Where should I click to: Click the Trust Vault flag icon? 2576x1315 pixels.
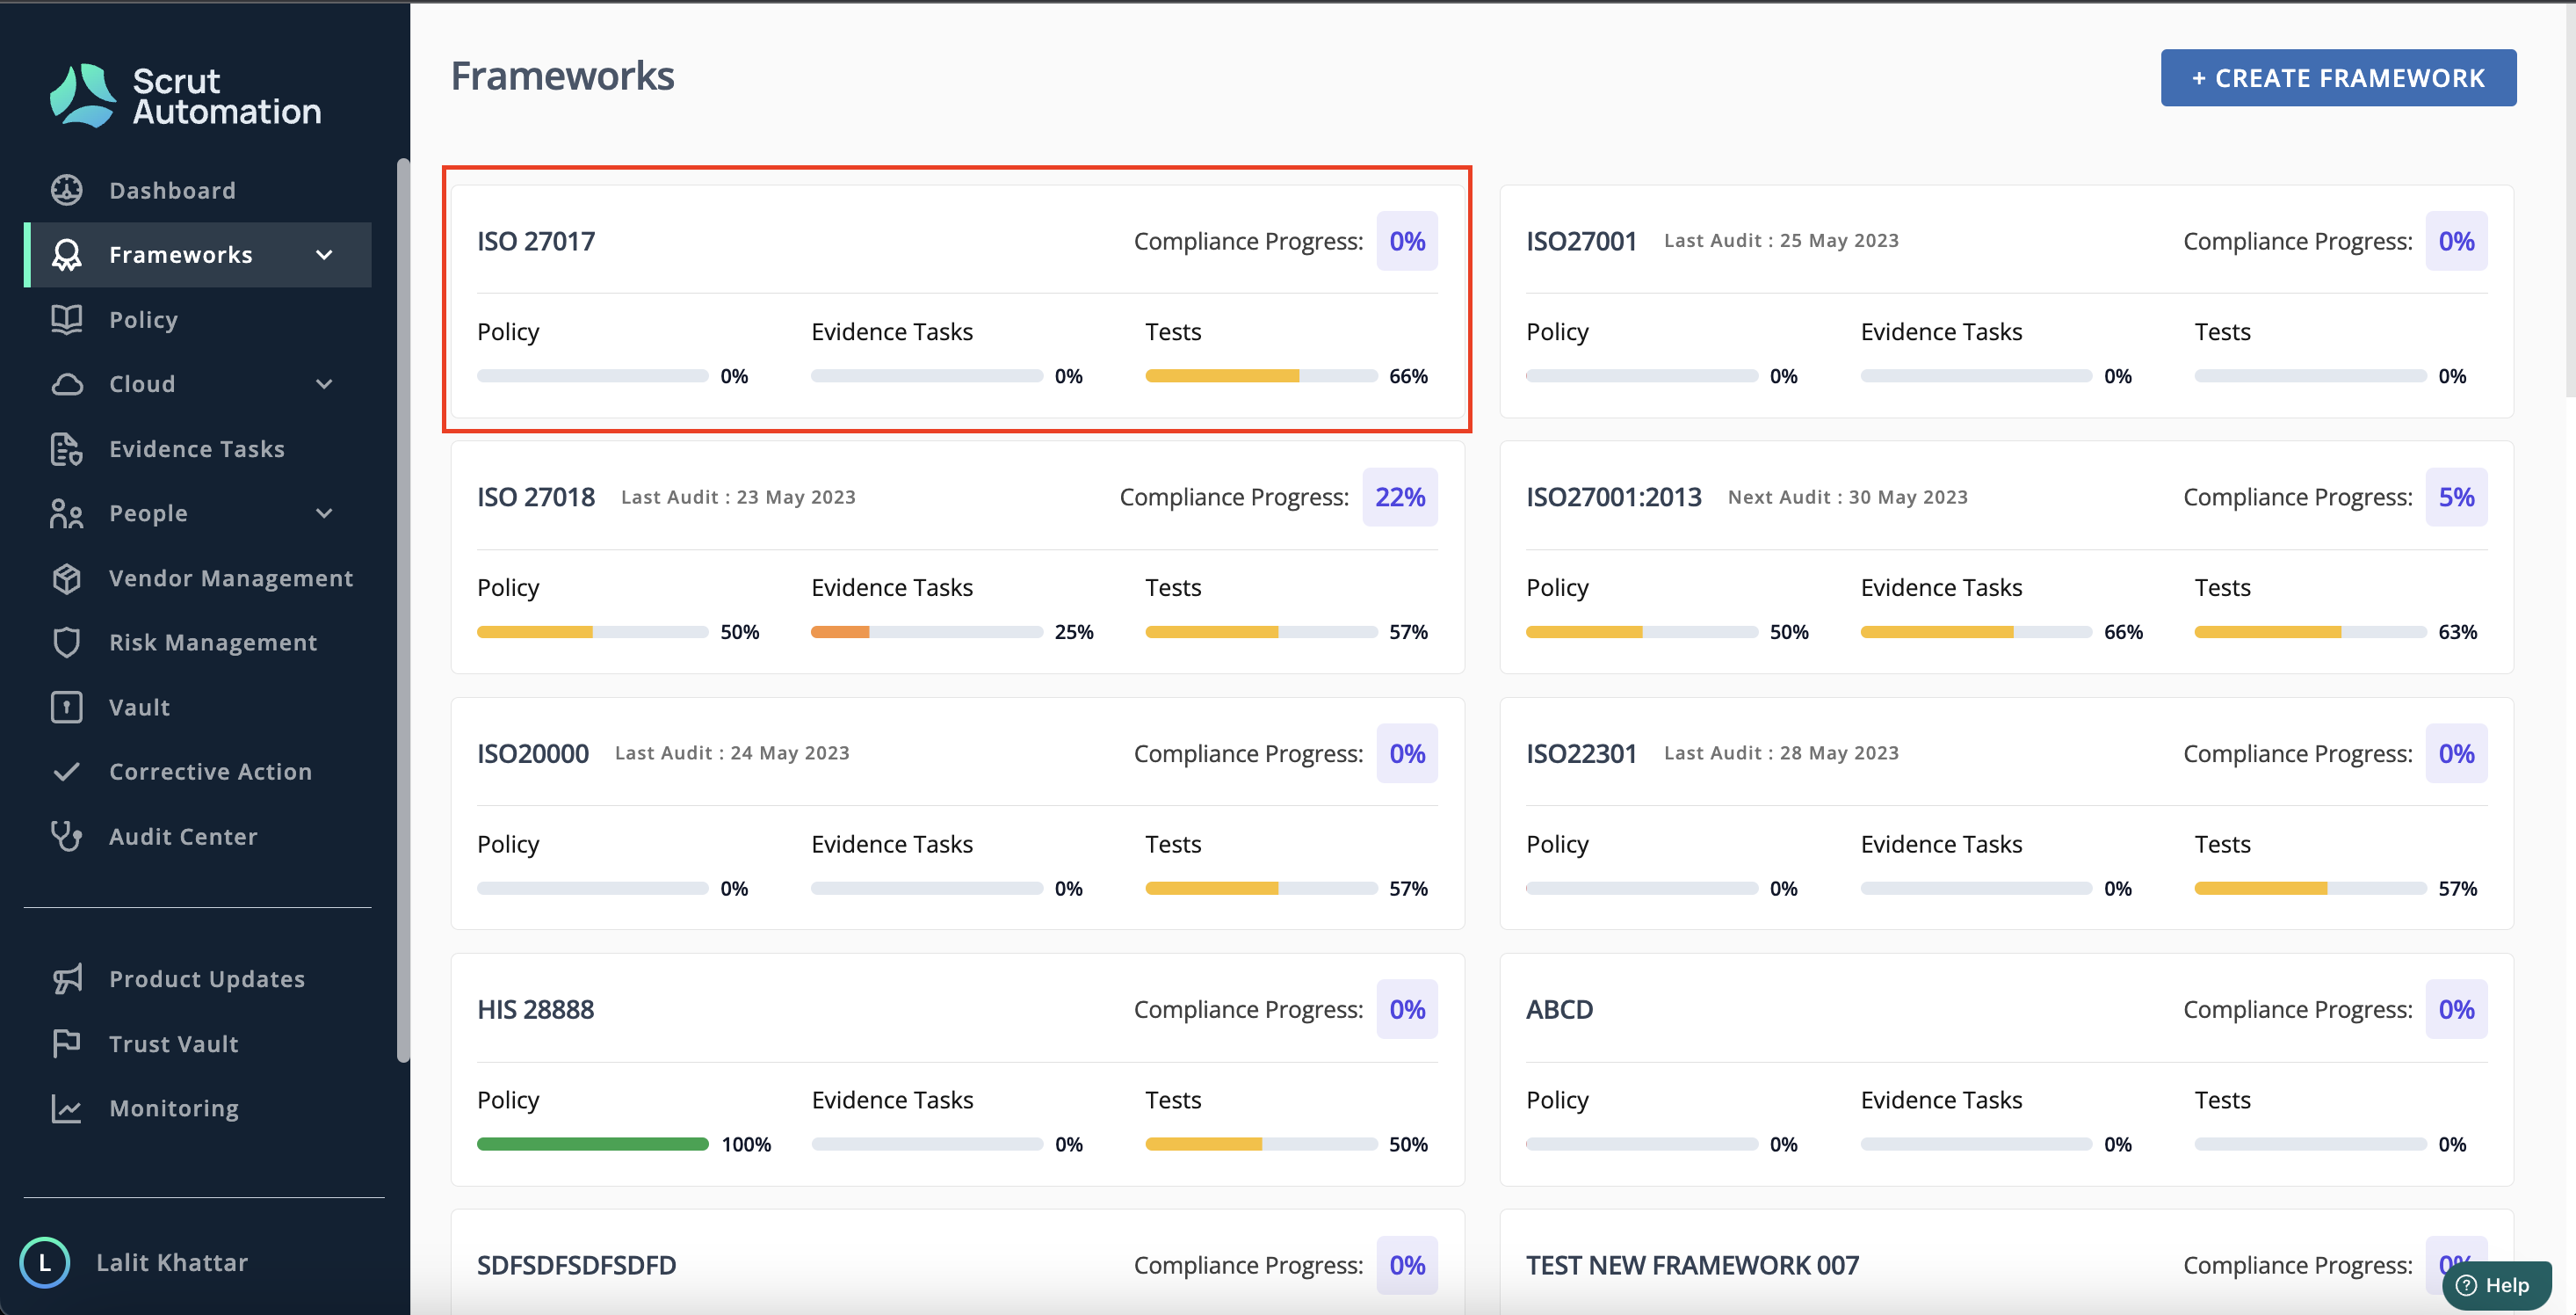pyautogui.click(x=67, y=1043)
